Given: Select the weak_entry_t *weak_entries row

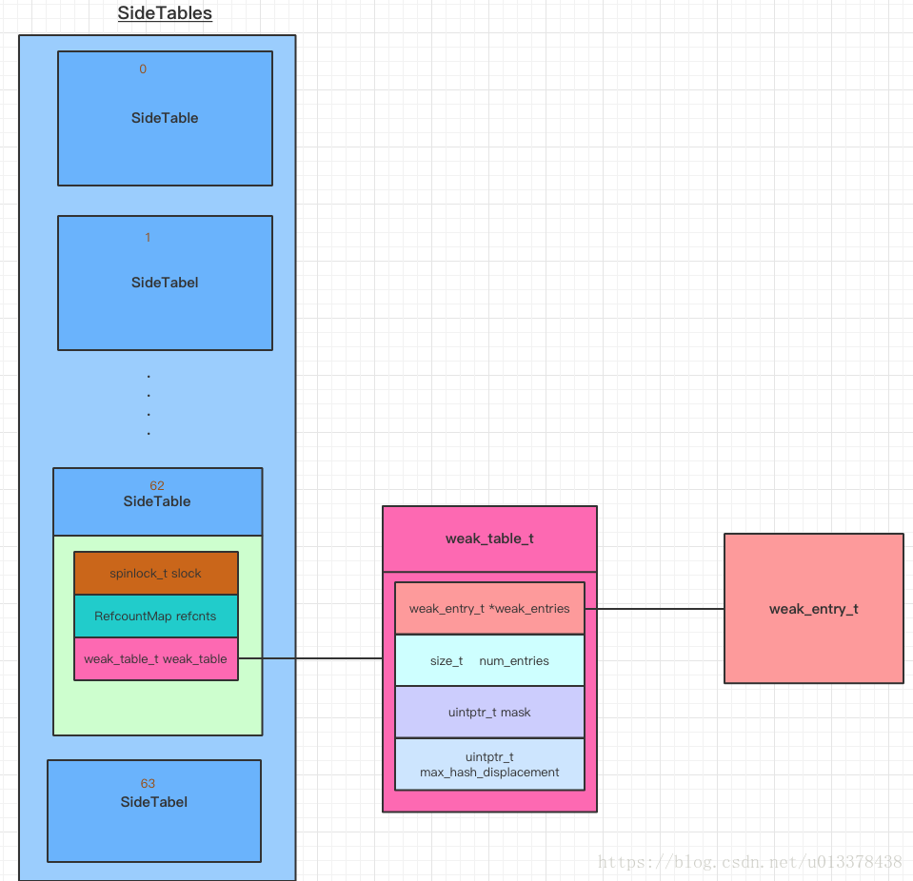Looking at the screenshot, I should (x=489, y=609).
